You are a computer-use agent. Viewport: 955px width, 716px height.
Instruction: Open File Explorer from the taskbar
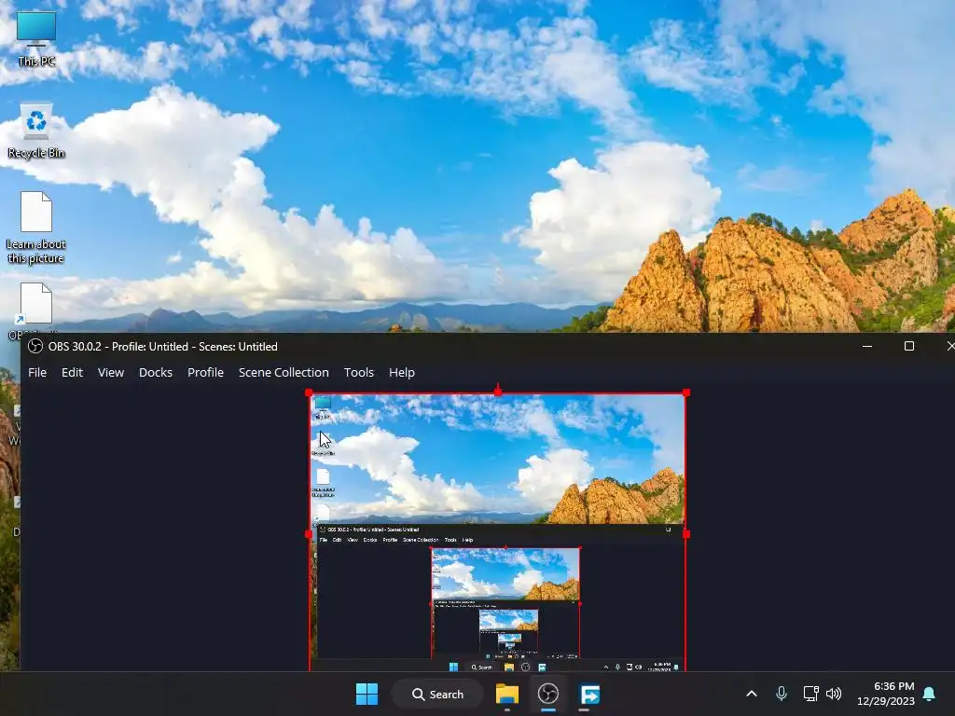click(x=506, y=694)
